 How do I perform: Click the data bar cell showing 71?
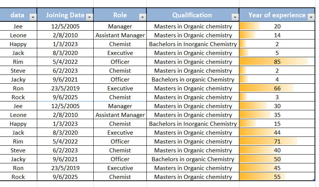click(277, 142)
